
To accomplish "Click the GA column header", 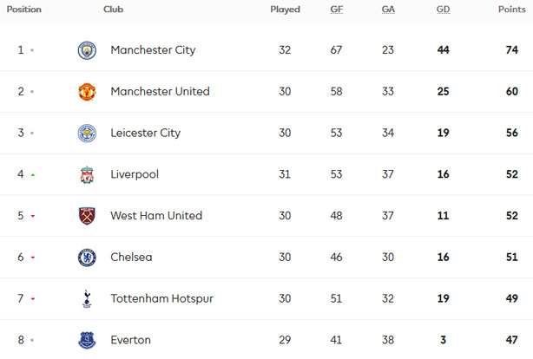I will (x=388, y=10).
